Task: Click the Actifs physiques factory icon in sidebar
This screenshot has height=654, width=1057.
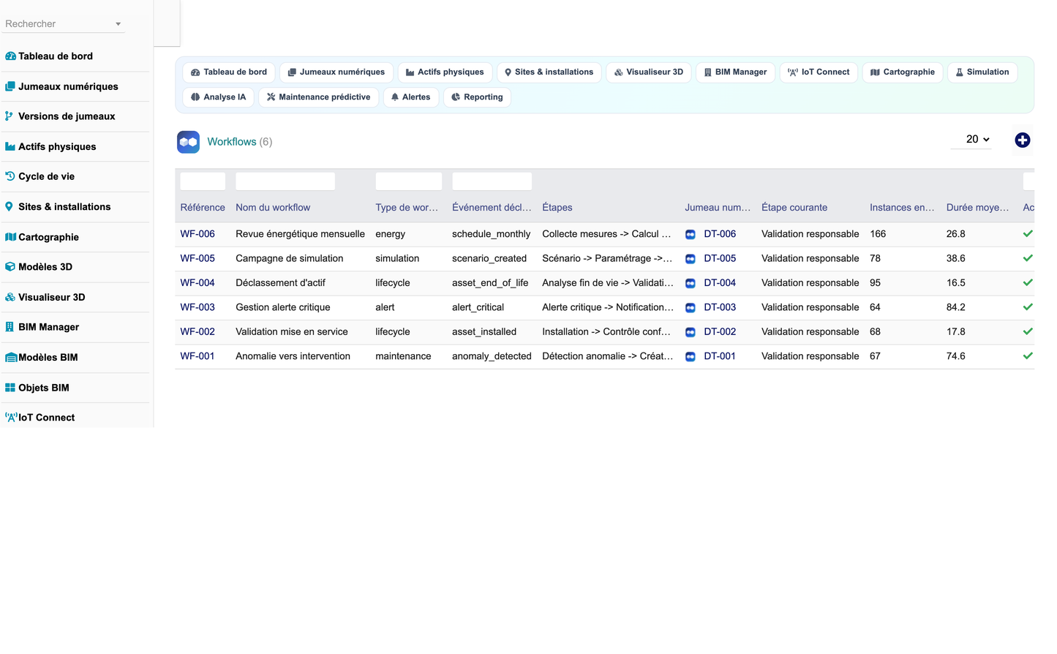Action: tap(10, 146)
